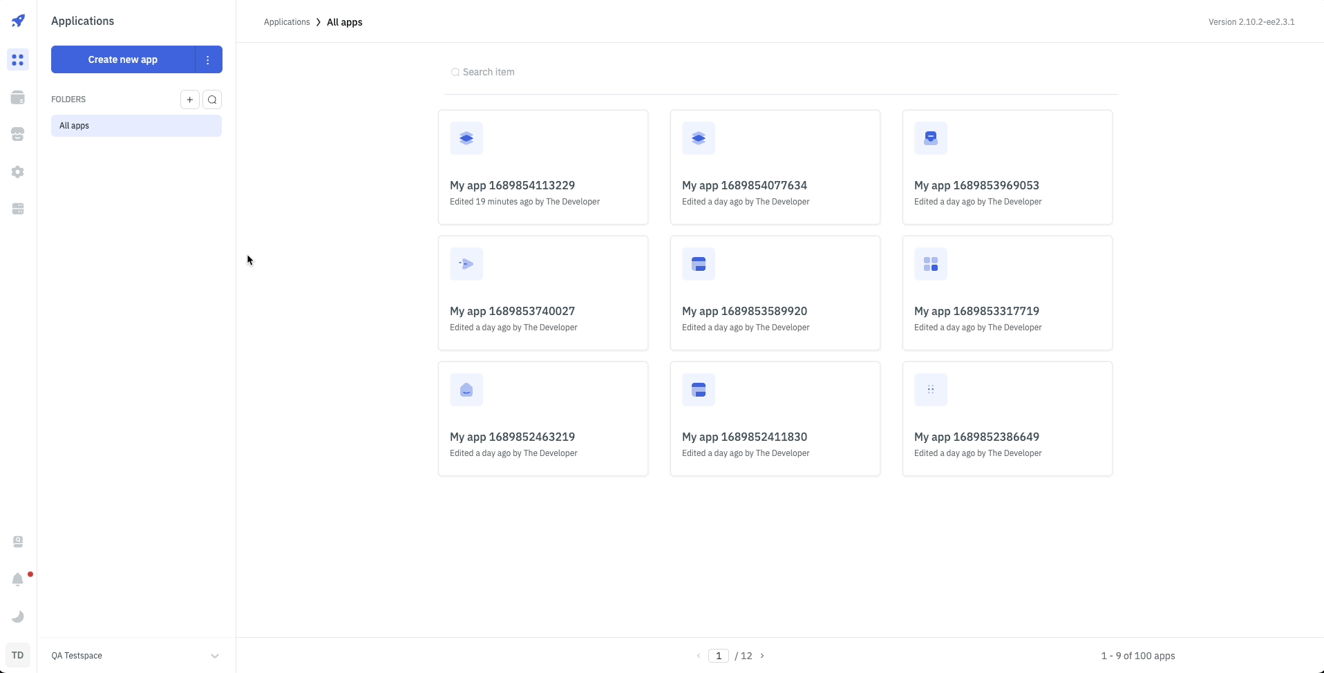Screen dimensions: 1324x673
Task: Click the ToolJet rocket logo
Action: click(18, 21)
